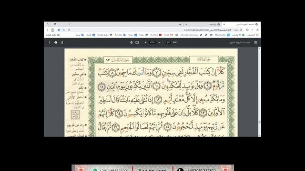Open the Gmail bookmark
305x171 pixels.
coord(168,35)
